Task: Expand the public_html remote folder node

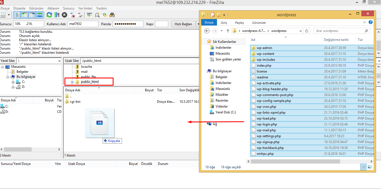Action: [x=72, y=82]
